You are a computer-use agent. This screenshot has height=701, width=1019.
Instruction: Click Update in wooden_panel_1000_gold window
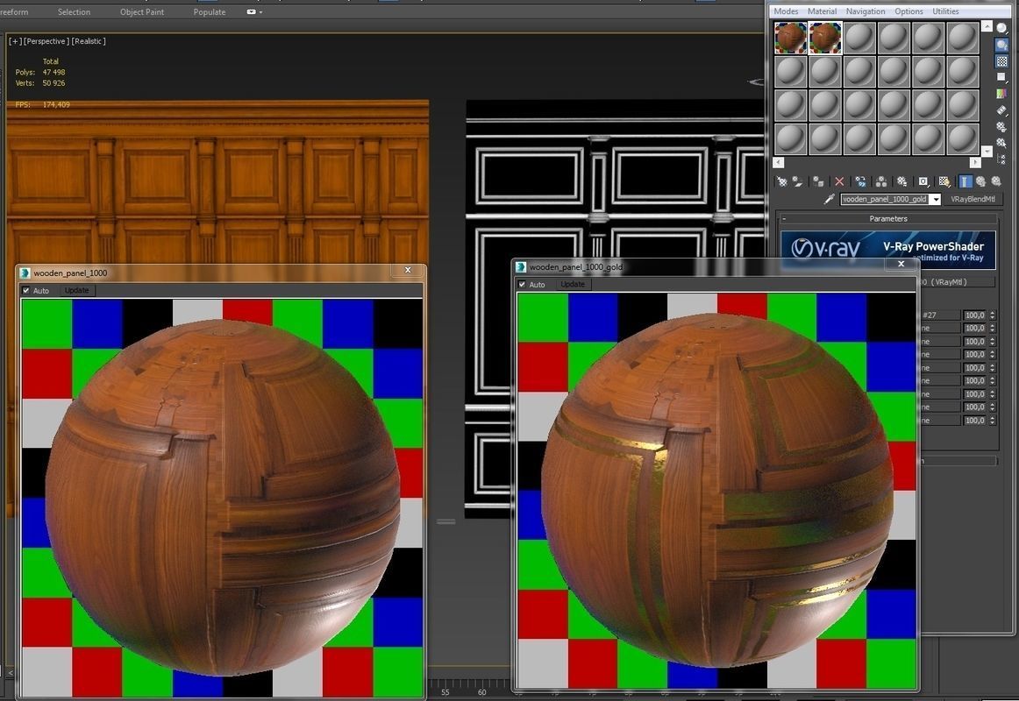573,284
